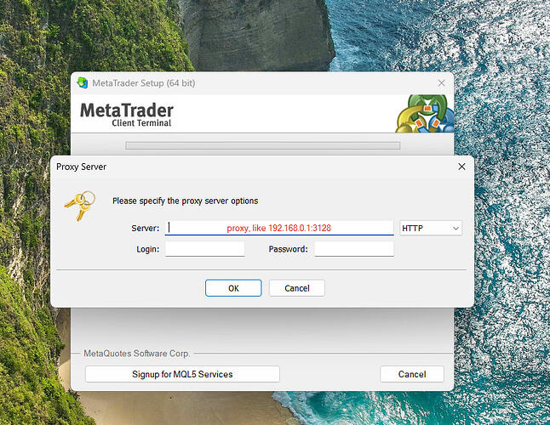Viewport: 550px width, 425px height.
Task: Click the 'Server:' label
Action: pos(146,229)
